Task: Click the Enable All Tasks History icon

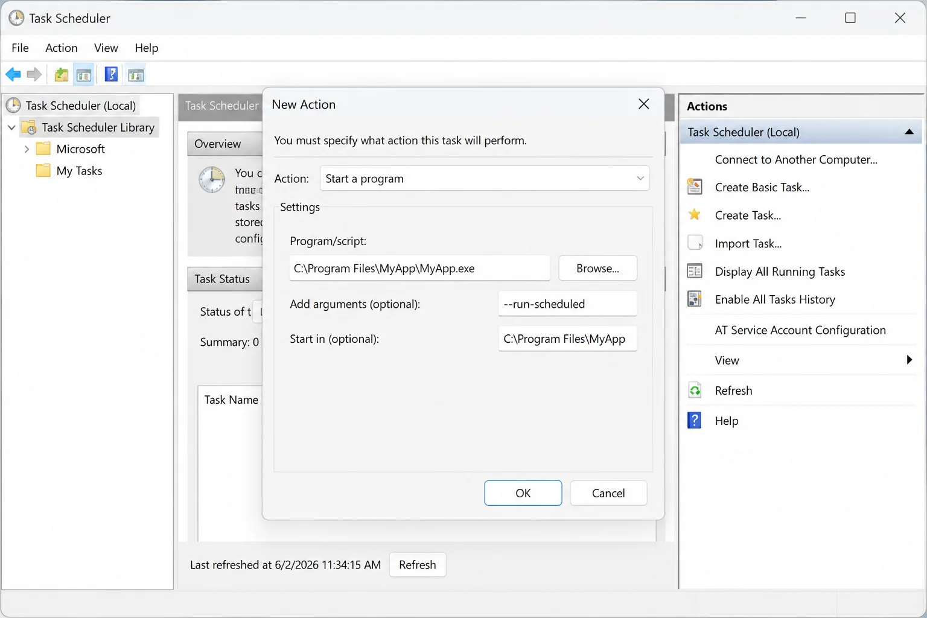Action: coord(695,299)
